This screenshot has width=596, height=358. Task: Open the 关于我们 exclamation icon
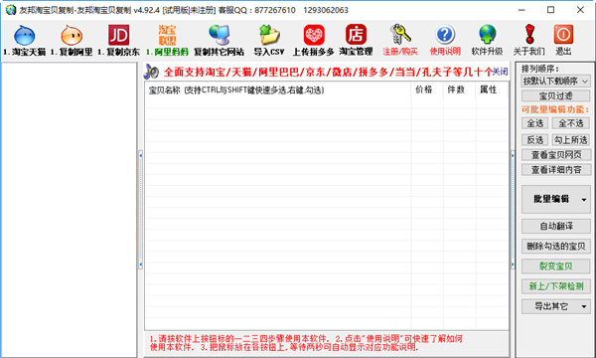529,40
